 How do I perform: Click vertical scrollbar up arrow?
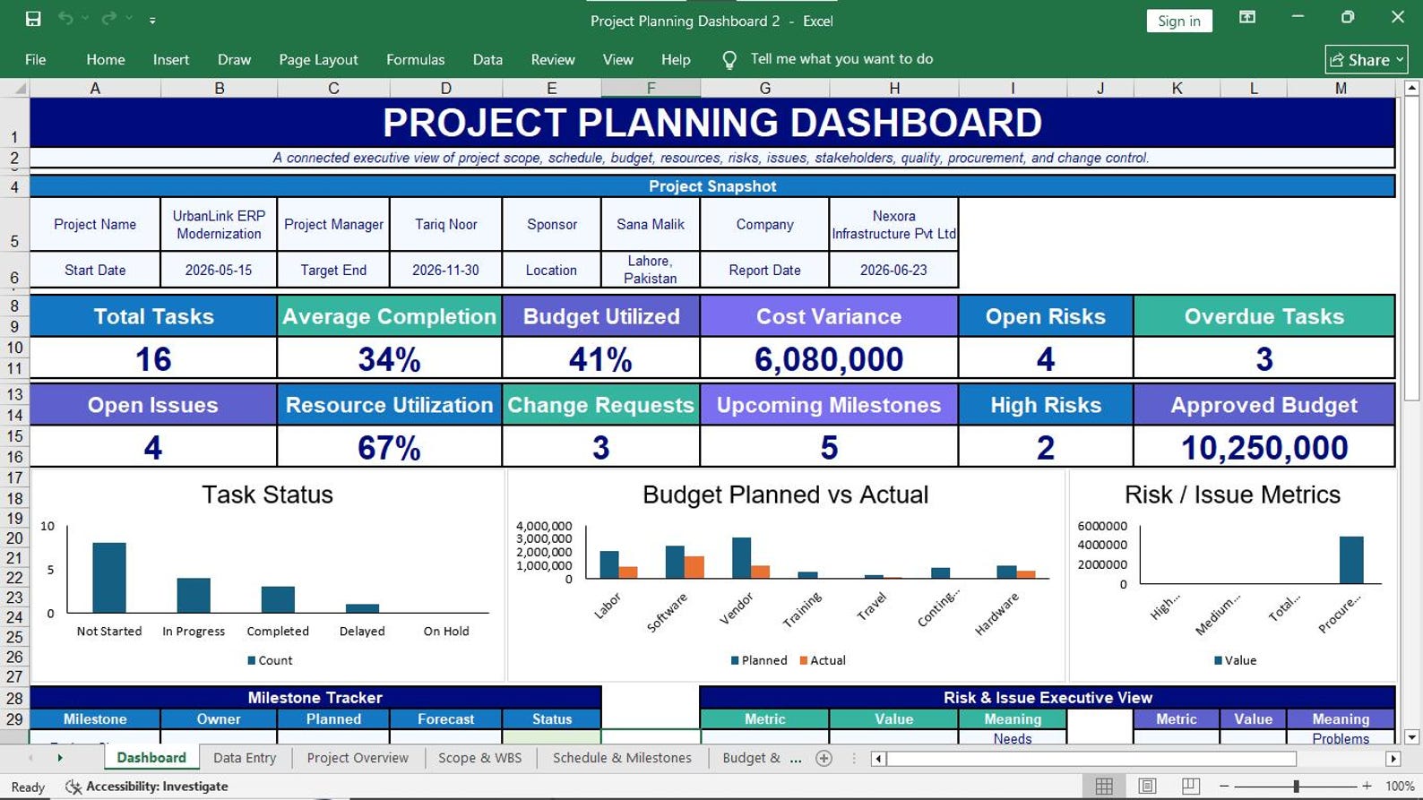coord(1412,88)
